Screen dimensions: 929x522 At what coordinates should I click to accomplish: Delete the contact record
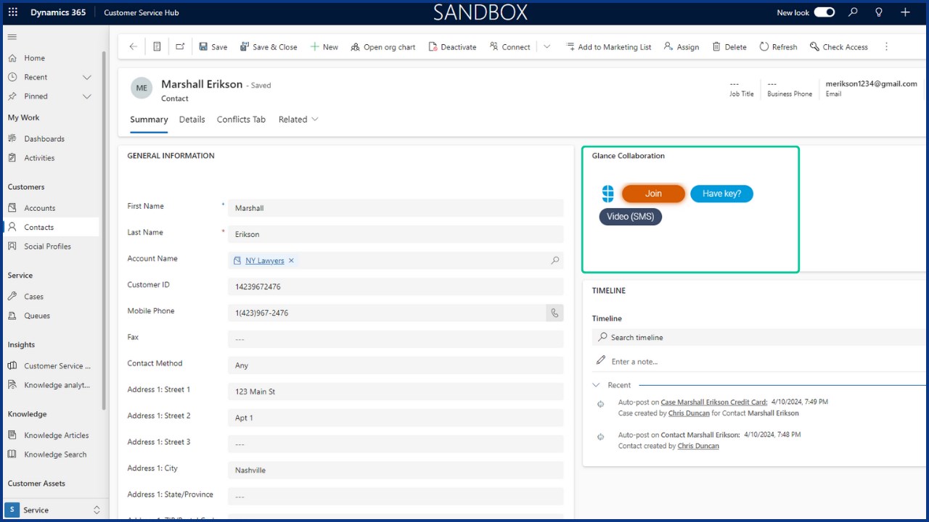[x=729, y=46]
